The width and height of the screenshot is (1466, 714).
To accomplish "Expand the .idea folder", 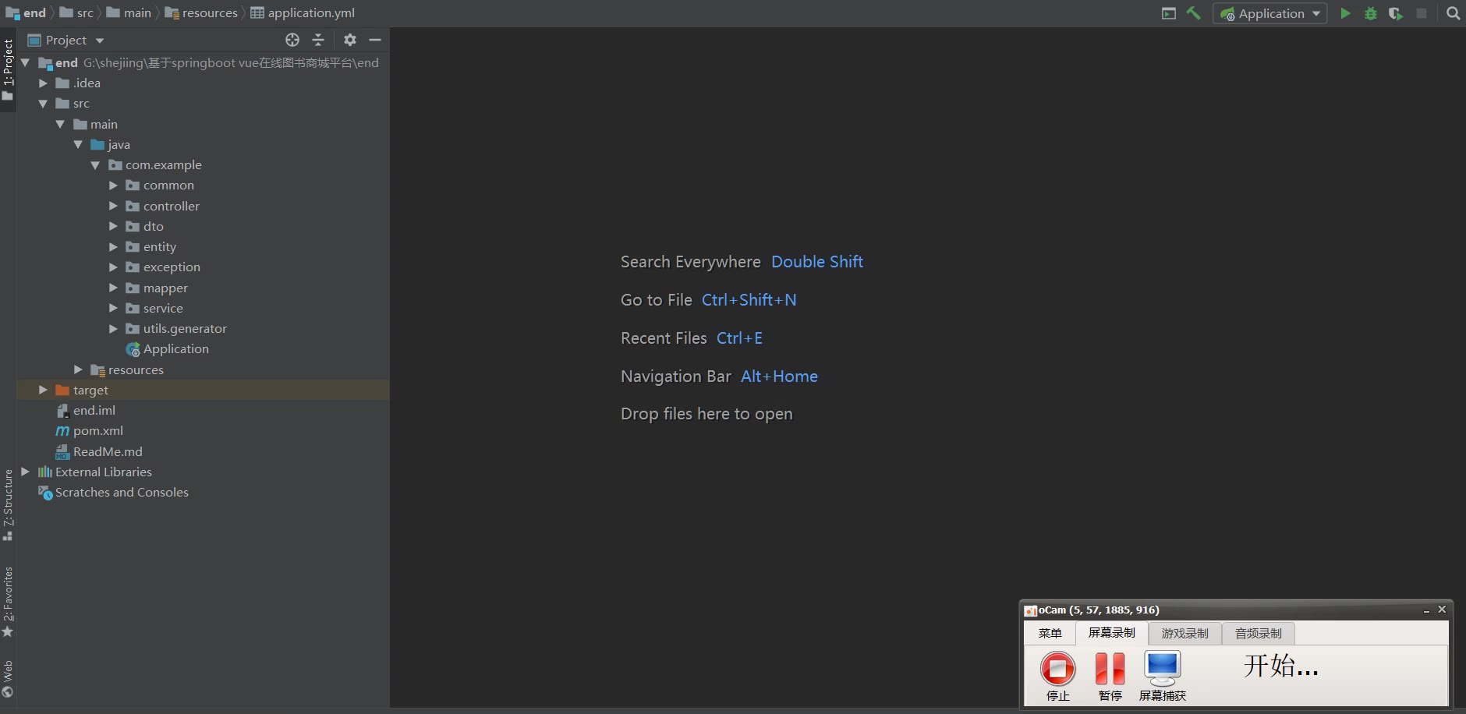I will 44,83.
